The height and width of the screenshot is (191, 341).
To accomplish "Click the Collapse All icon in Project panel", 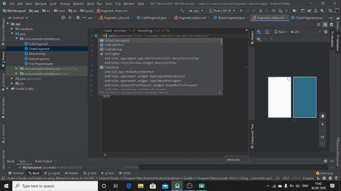I will (x=70, y=18).
